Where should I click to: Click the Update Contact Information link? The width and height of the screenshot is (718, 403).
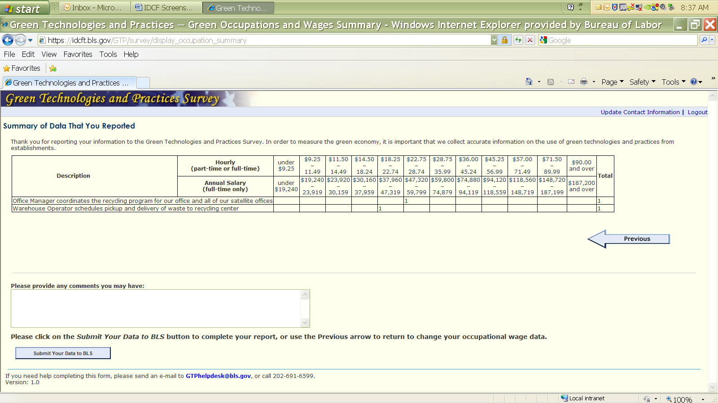pyautogui.click(x=640, y=112)
